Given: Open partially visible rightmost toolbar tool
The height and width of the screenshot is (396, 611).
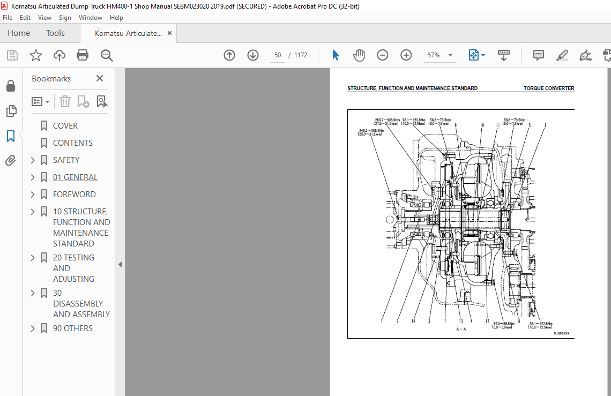Looking at the screenshot, I should click(x=607, y=55).
